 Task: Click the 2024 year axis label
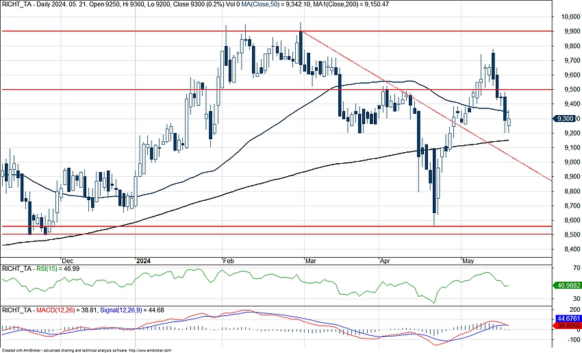coord(143,261)
